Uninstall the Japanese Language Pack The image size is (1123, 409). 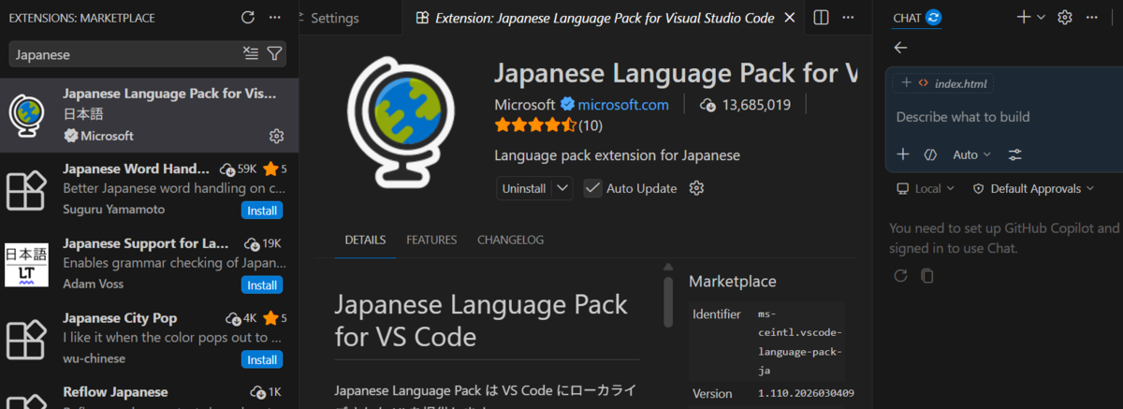click(x=524, y=188)
